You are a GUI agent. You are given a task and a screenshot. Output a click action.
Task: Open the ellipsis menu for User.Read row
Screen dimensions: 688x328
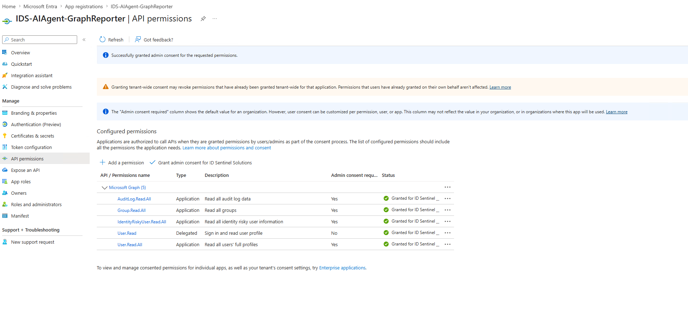(448, 233)
